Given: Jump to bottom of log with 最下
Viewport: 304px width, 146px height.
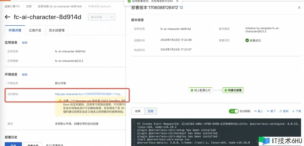Looking at the screenshot, I should [x=271, y=111].
